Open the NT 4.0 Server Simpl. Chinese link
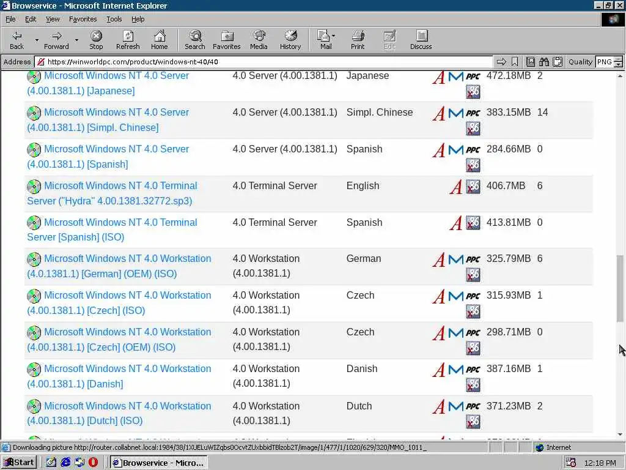Image resolution: width=626 pixels, height=470 pixels. click(108, 120)
